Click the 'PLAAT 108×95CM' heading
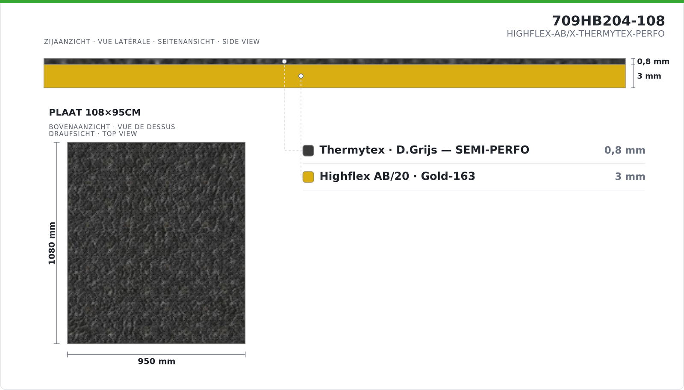Image resolution: width=684 pixels, height=390 pixels. 94,113
